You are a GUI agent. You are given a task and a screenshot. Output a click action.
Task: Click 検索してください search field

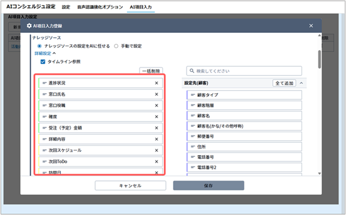(x=244, y=71)
